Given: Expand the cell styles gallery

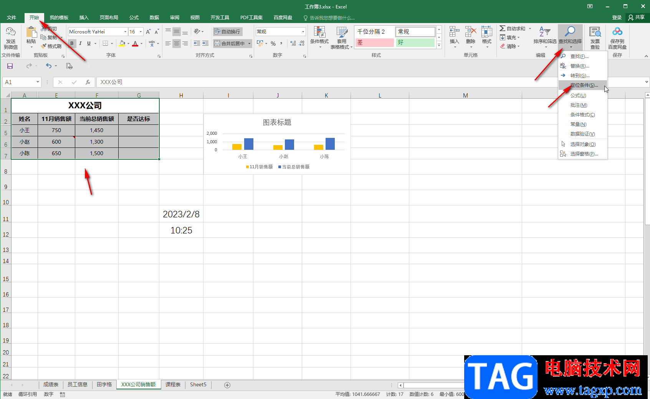Looking at the screenshot, I should point(439,45).
